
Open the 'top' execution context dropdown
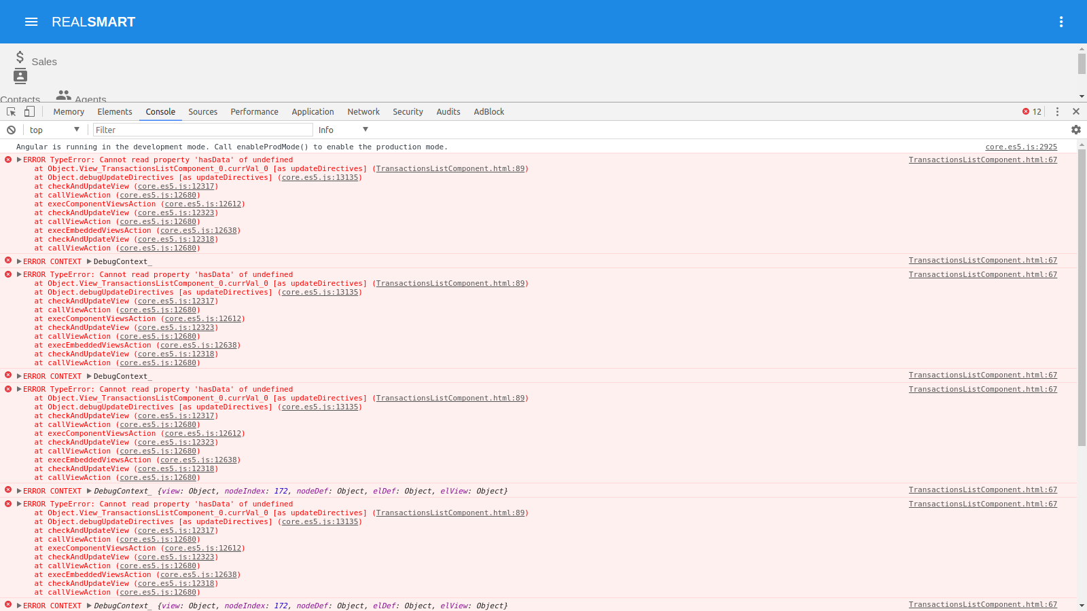[54, 130]
